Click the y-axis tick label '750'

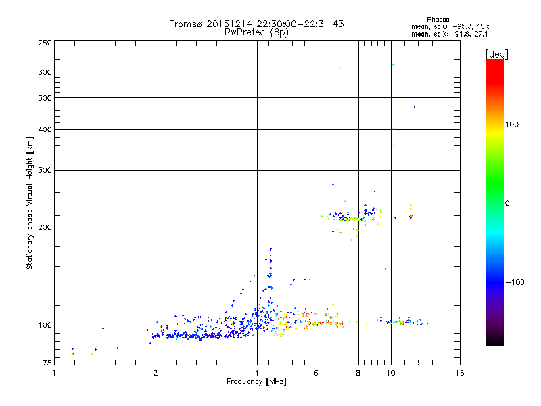click(x=45, y=43)
